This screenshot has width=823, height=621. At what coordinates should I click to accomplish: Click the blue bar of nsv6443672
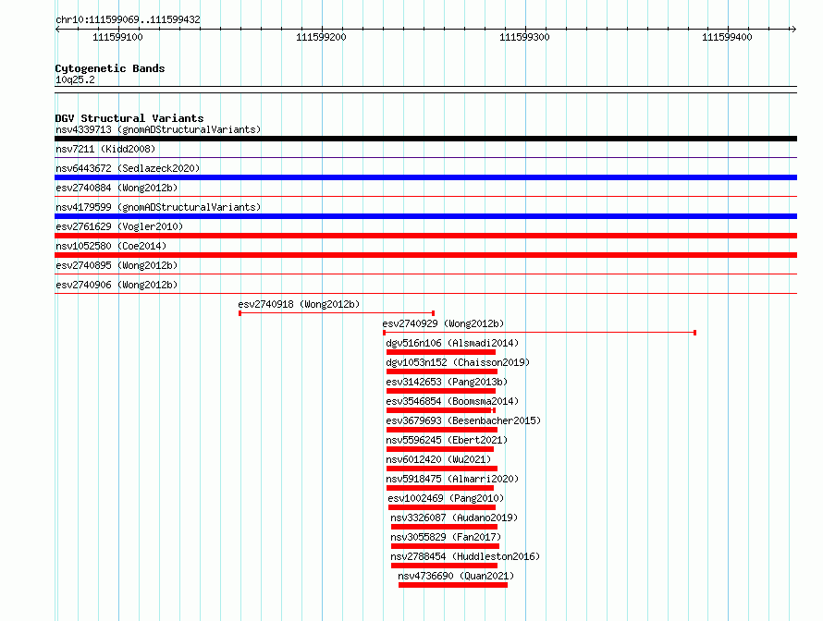(x=425, y=177)
